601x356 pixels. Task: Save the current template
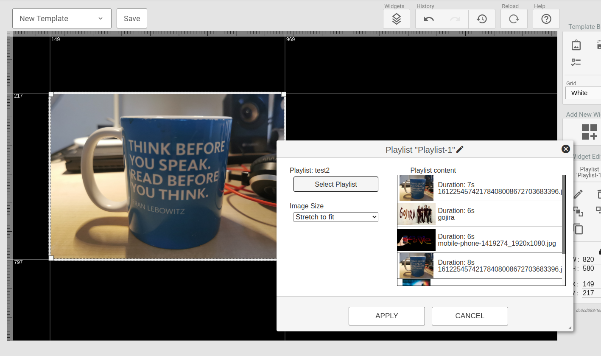[131, 18]
